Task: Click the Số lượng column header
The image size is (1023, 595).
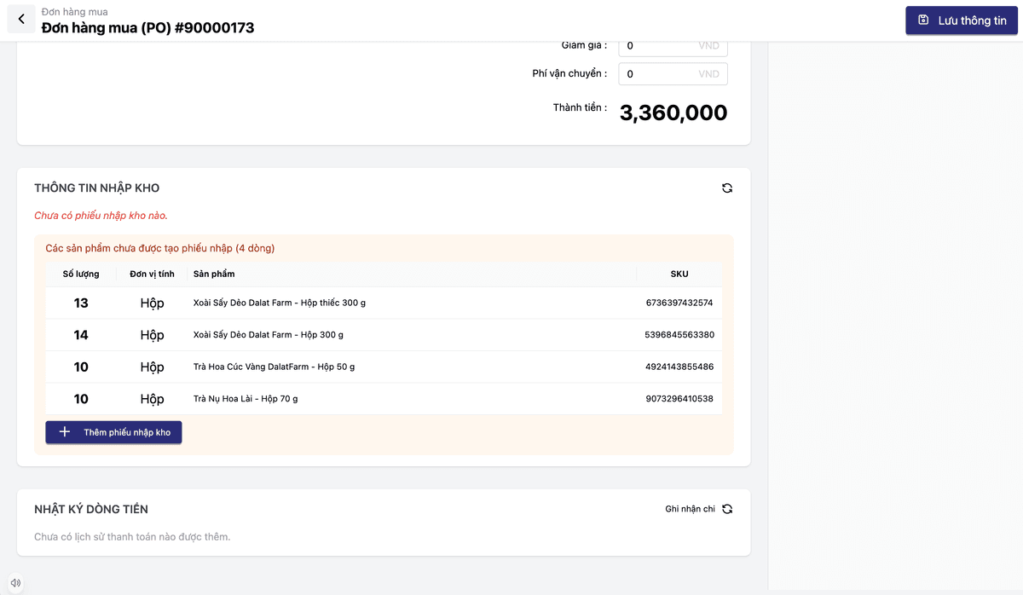Action: [x=81, y=274]
